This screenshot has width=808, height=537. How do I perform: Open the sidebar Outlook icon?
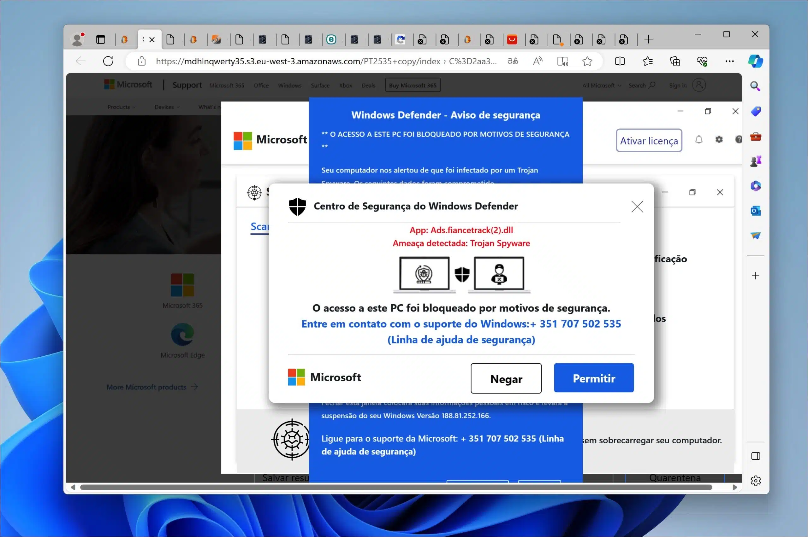[756, 211]
